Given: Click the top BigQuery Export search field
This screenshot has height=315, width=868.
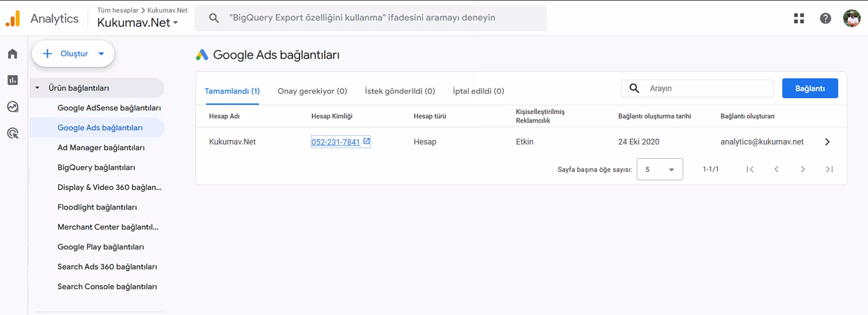Looking at the screenshot, I should click(x=371, y=18).
